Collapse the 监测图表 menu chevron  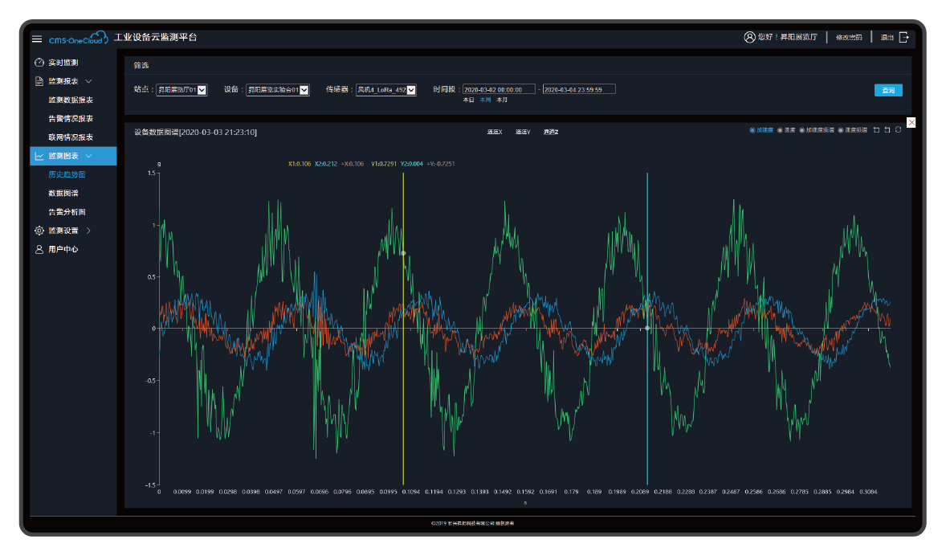coord(88,156)
